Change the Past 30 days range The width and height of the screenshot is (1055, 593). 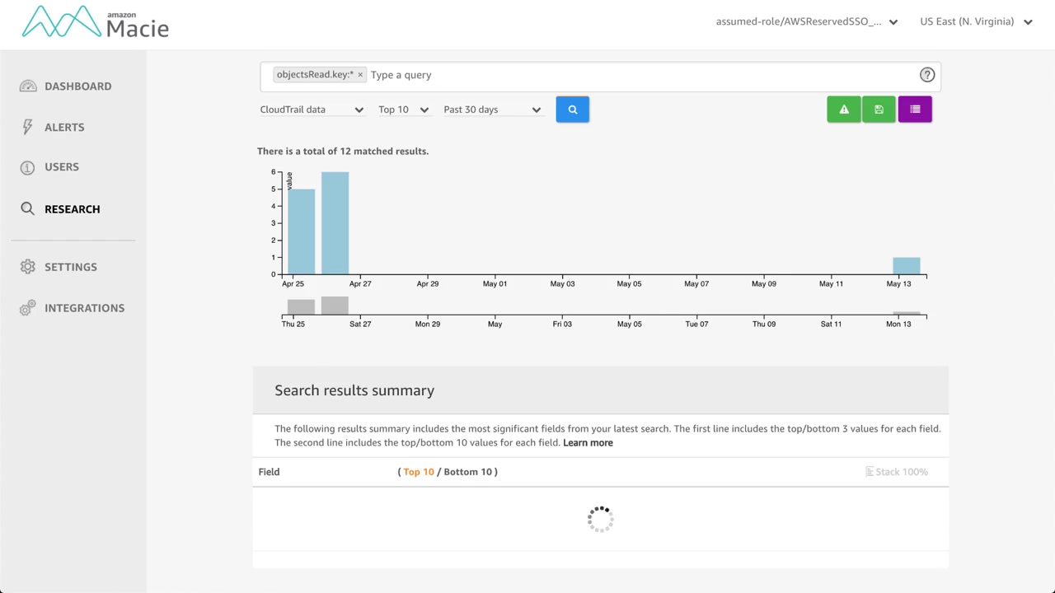[x=491, y=110]
